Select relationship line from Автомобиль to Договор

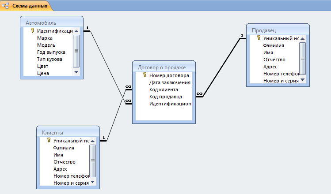[108, 67]
